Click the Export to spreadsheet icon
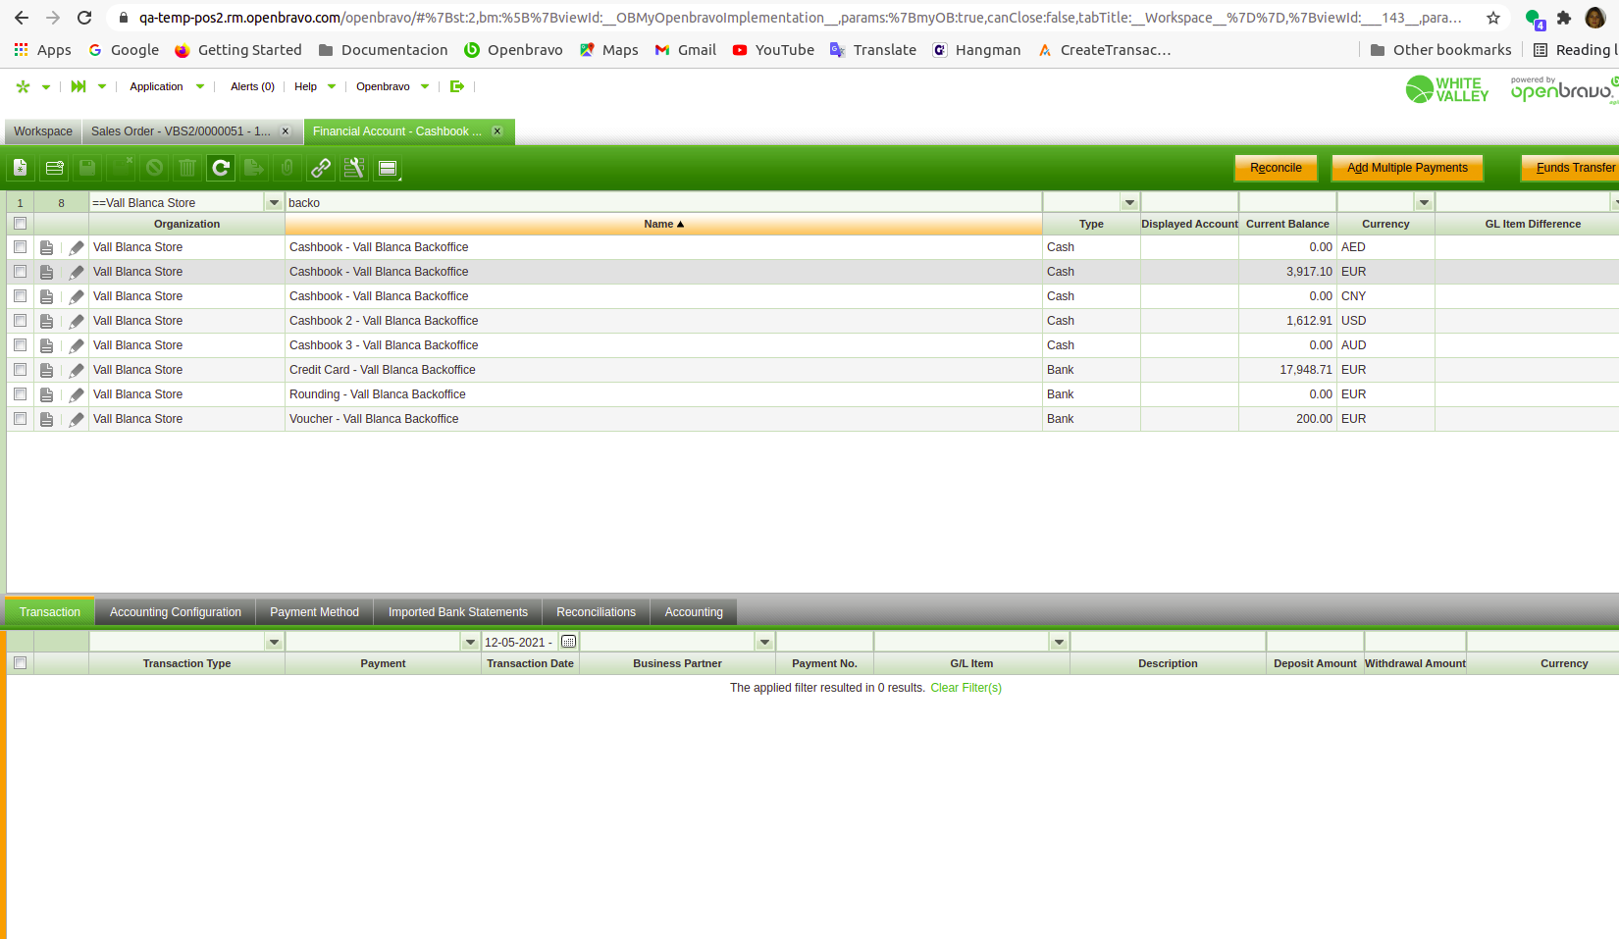 [254, 168]
